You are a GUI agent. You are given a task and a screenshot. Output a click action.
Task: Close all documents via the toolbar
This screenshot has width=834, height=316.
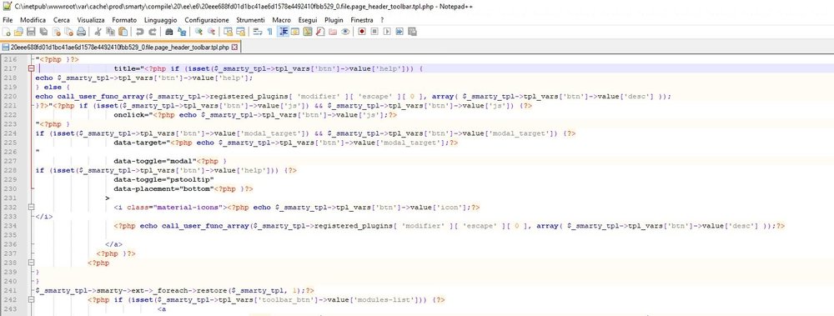pos(68,32)
